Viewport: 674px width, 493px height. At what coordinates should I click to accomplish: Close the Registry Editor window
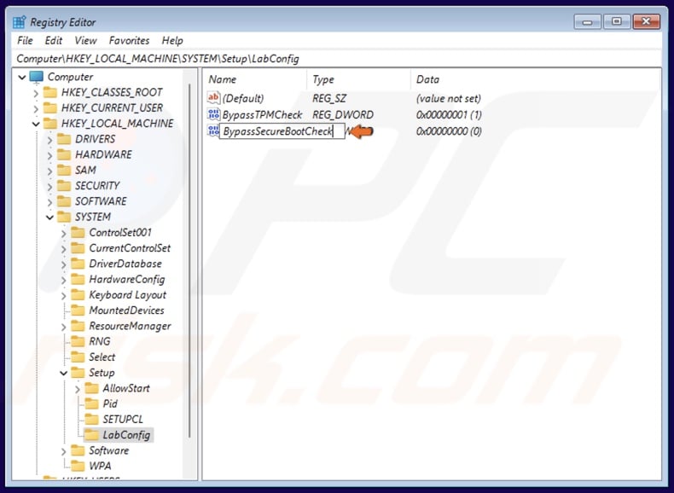click(646, 21)
